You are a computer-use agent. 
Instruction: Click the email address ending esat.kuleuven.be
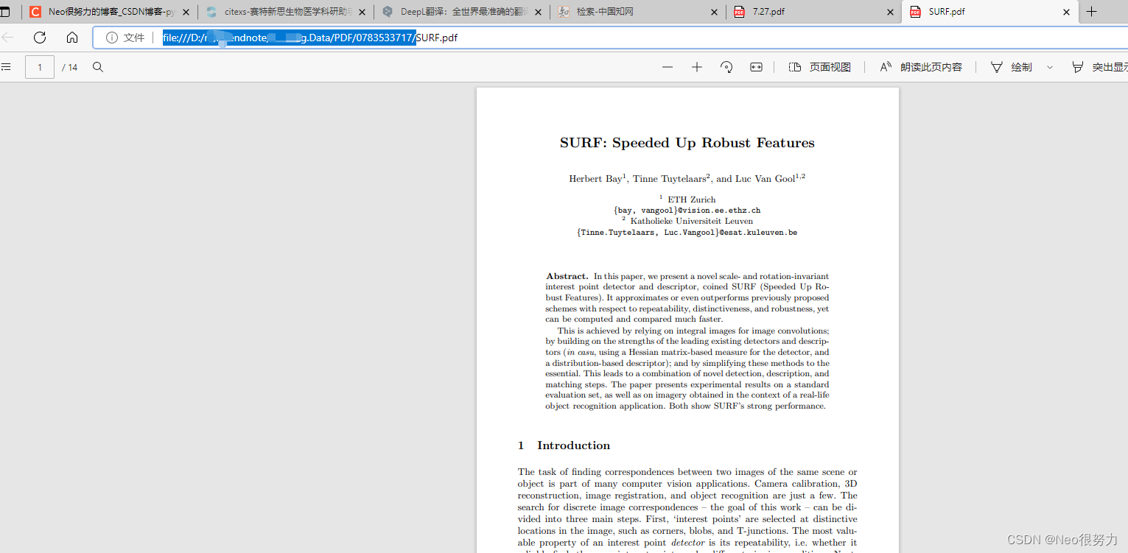click(687, 233)
